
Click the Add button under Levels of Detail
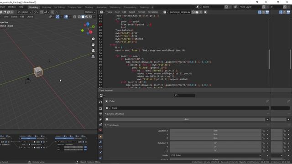tap(187, 119)
